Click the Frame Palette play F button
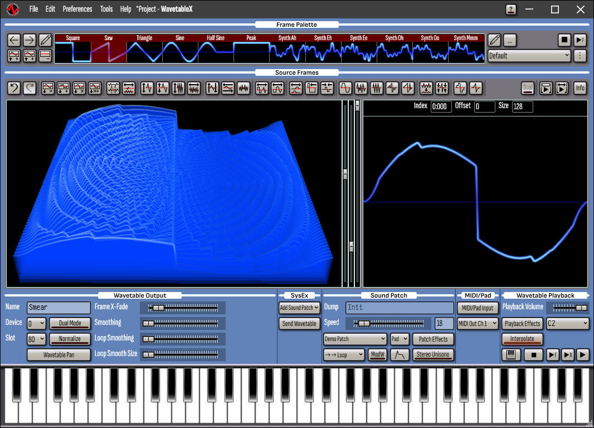 580,40
